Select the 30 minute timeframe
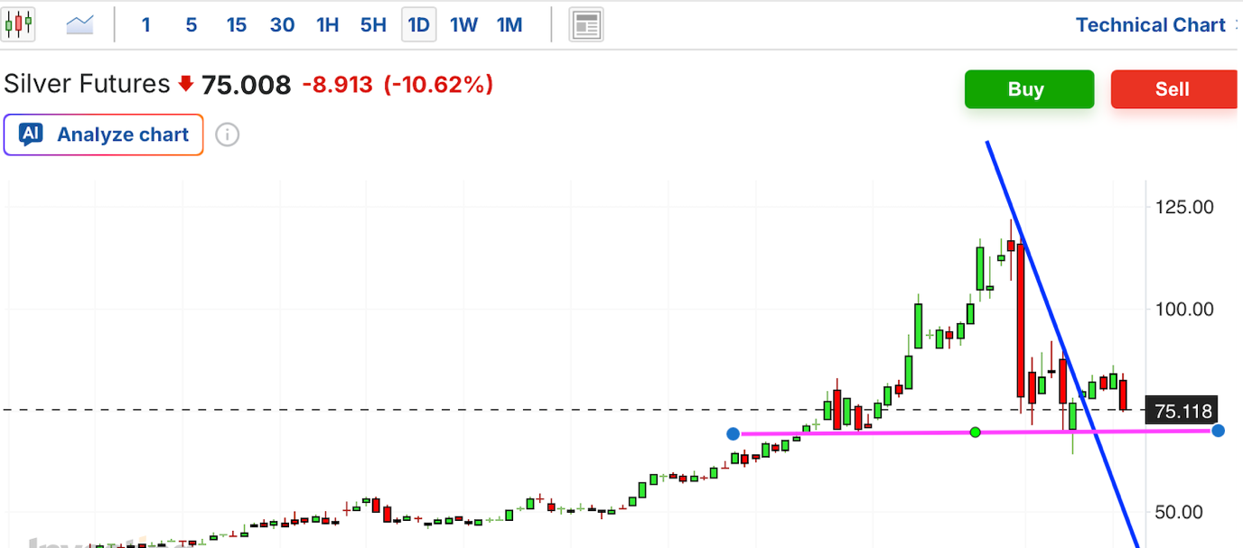1243x548 pixels. point(282,24)
